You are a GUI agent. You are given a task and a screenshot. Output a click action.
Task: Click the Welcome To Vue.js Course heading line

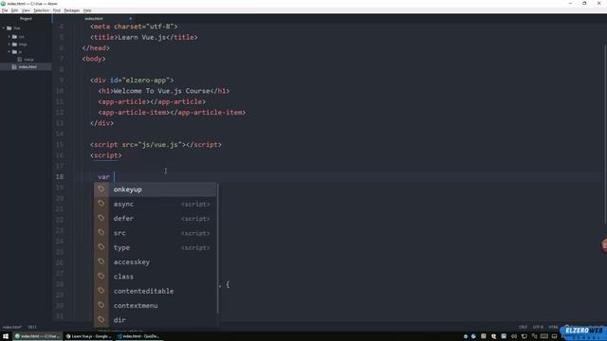click(164, 91)
